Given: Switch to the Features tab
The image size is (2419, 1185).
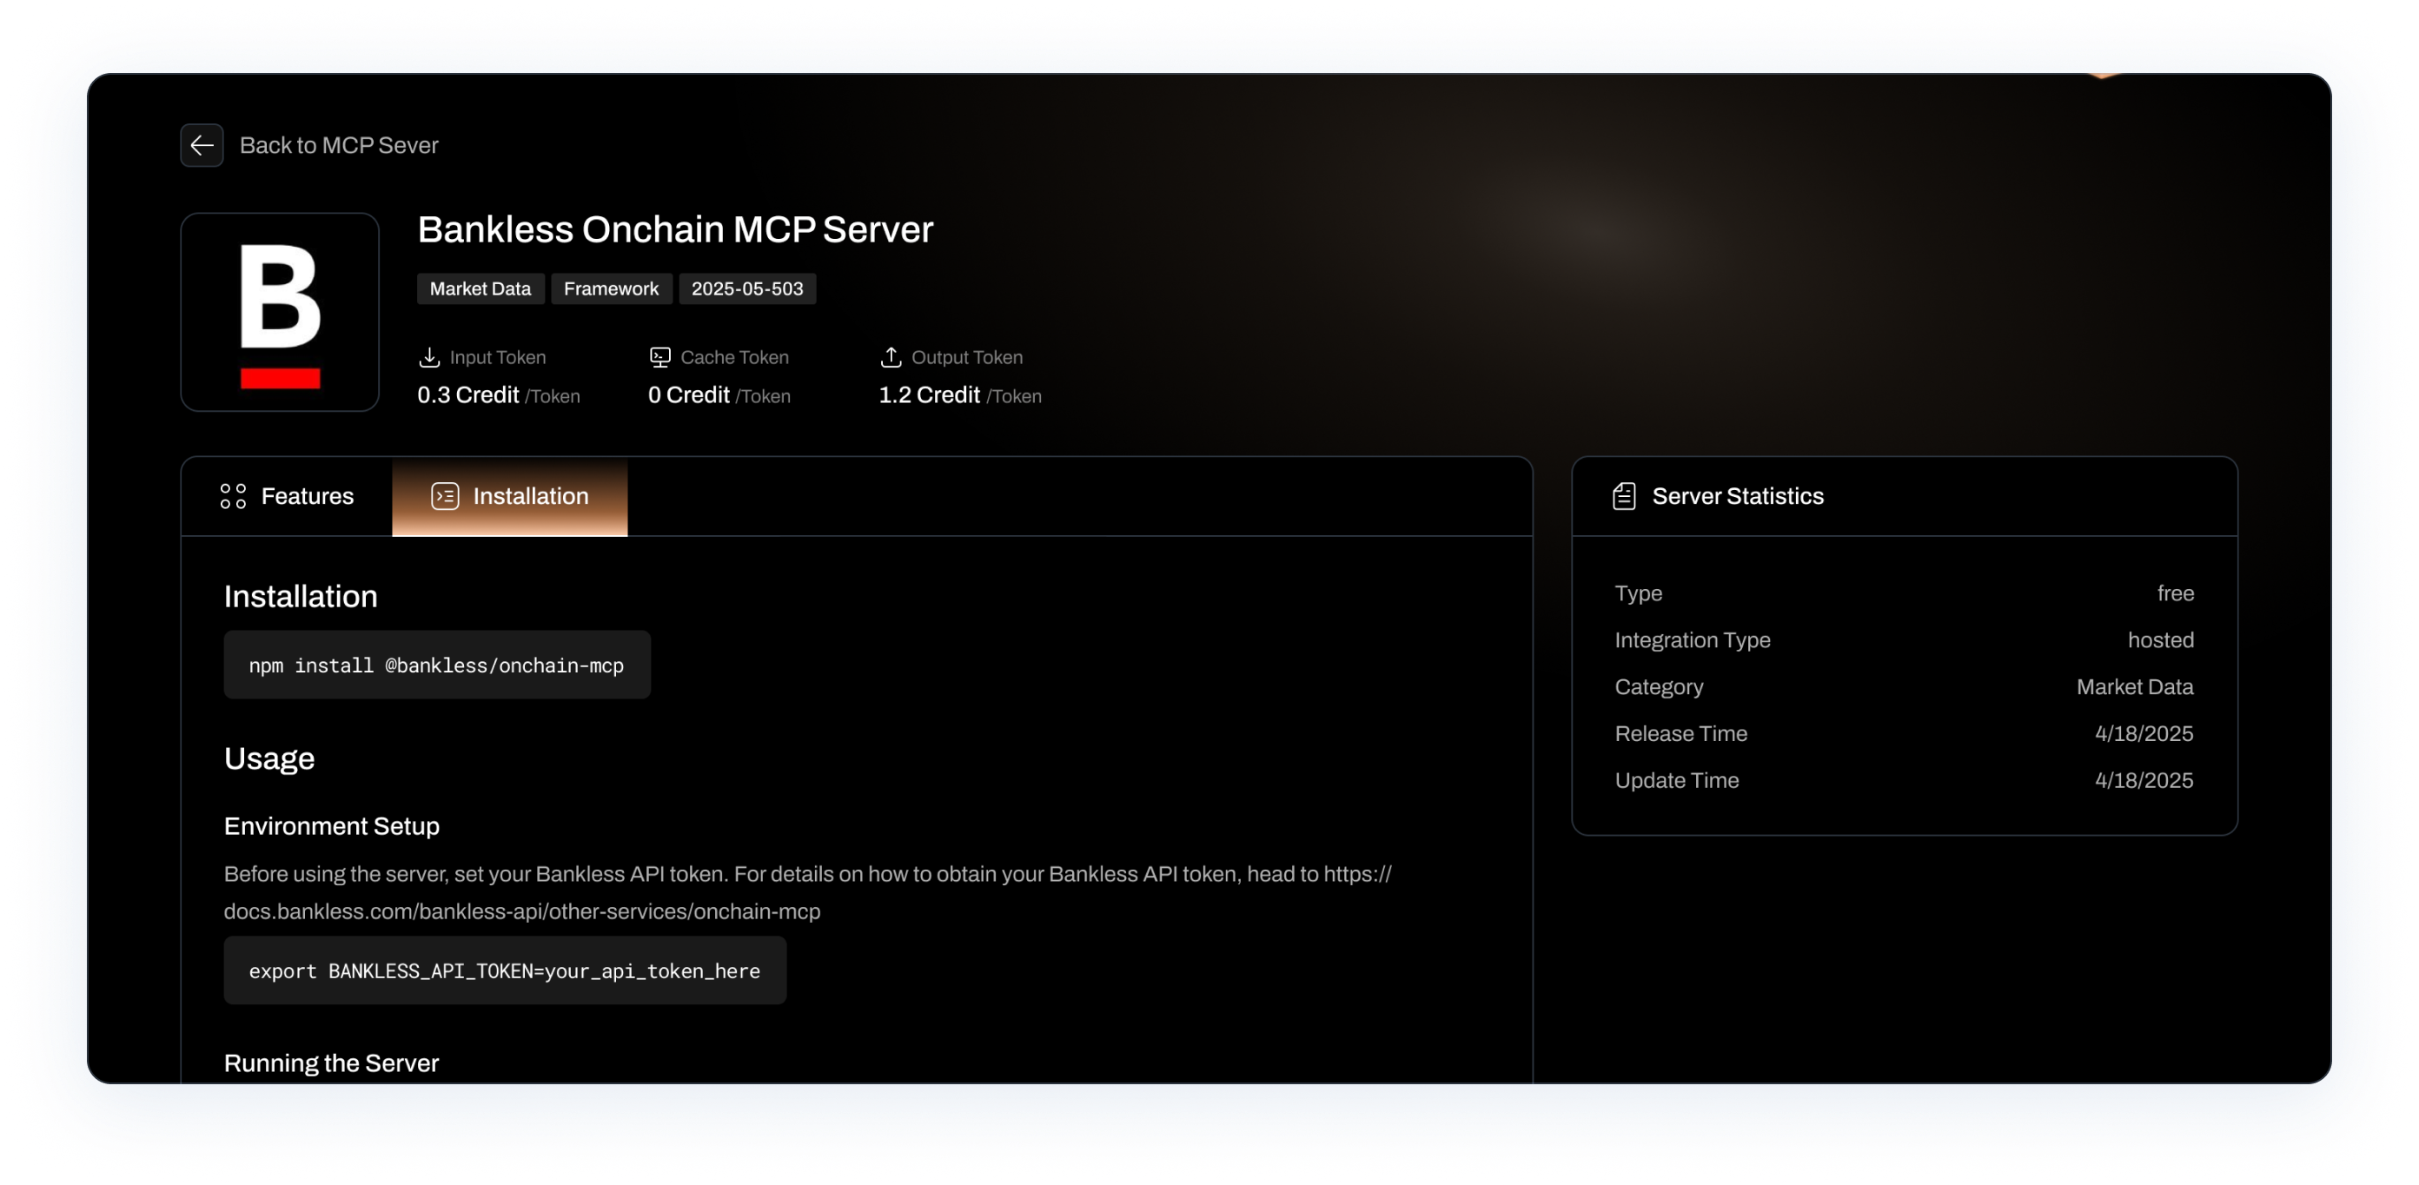Looking at the screenshot, I should (287, 497).
